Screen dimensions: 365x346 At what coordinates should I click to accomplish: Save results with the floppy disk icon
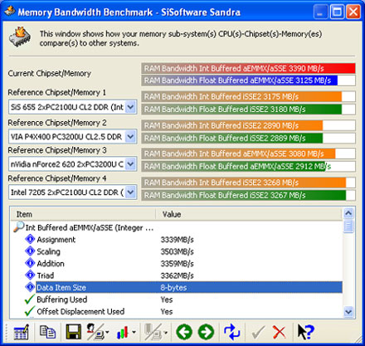coord(73,332)
